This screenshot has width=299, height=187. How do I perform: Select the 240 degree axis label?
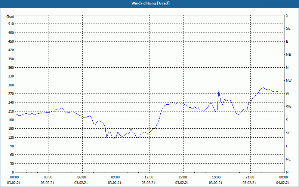tap(11, 102)
